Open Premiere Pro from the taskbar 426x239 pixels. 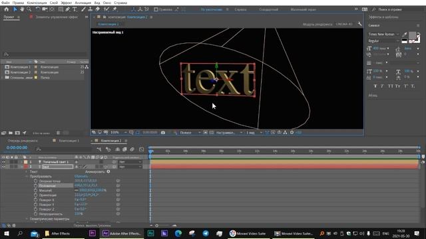[x=93, y=233]
